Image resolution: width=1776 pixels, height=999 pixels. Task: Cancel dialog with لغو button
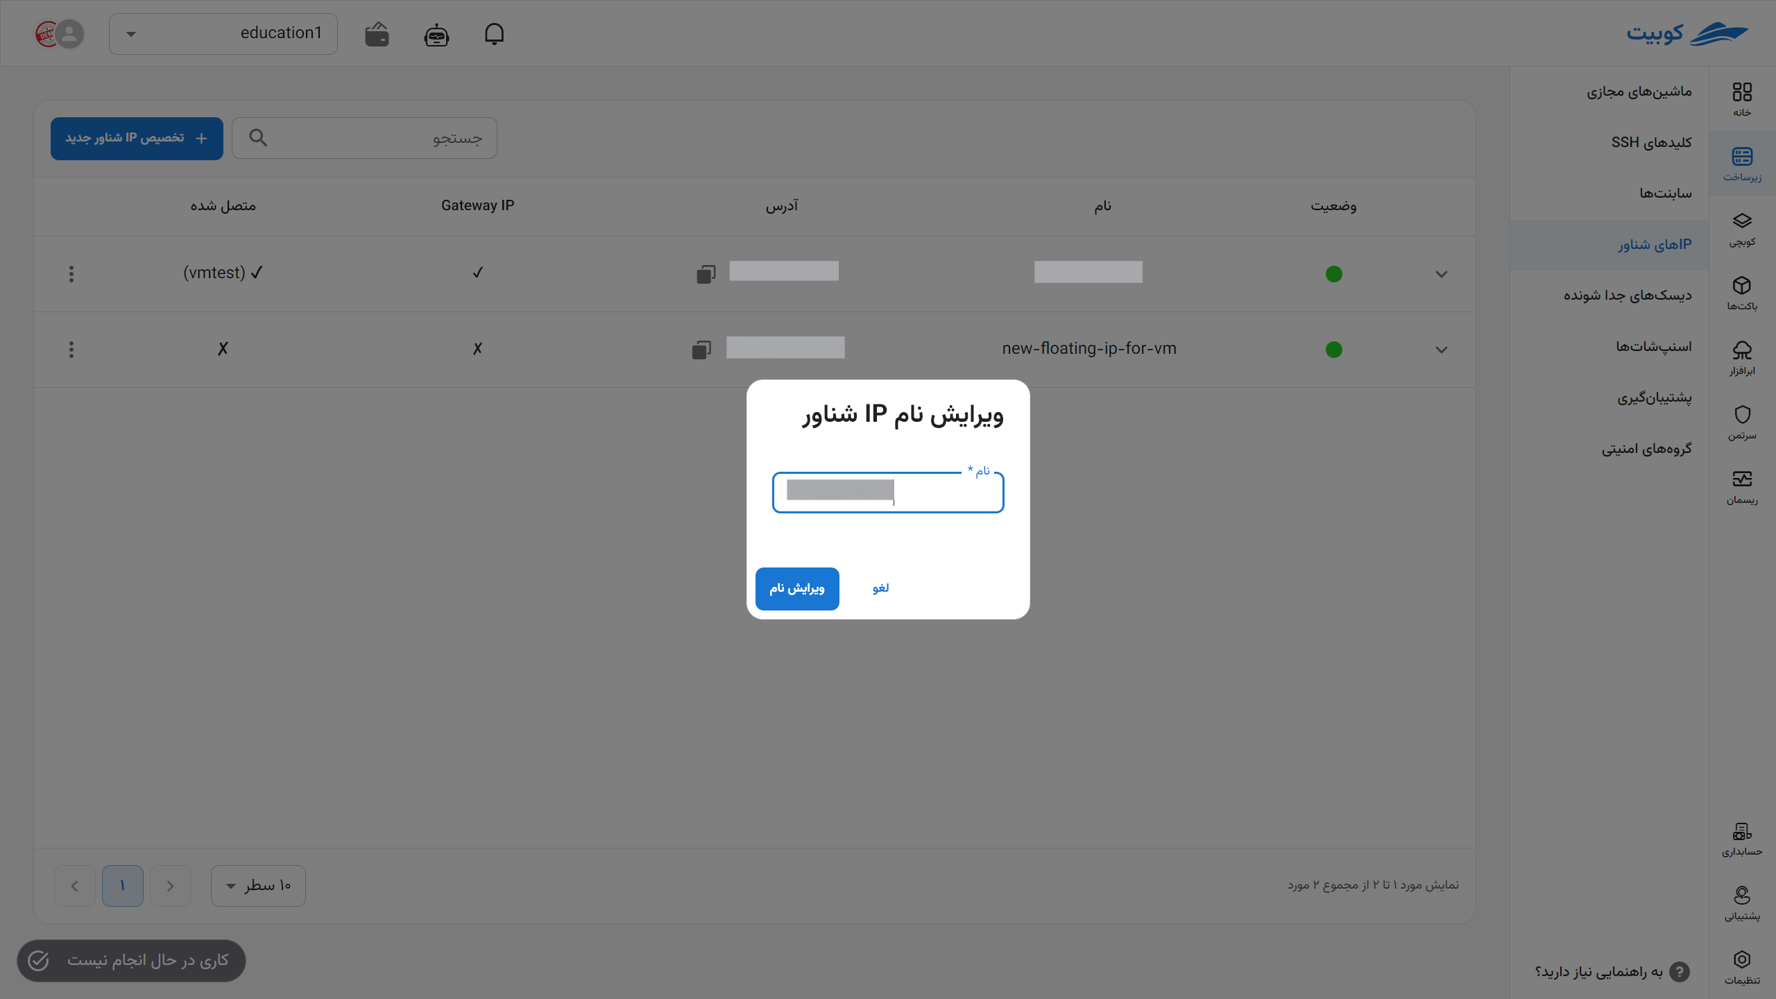tap(880, 588)
